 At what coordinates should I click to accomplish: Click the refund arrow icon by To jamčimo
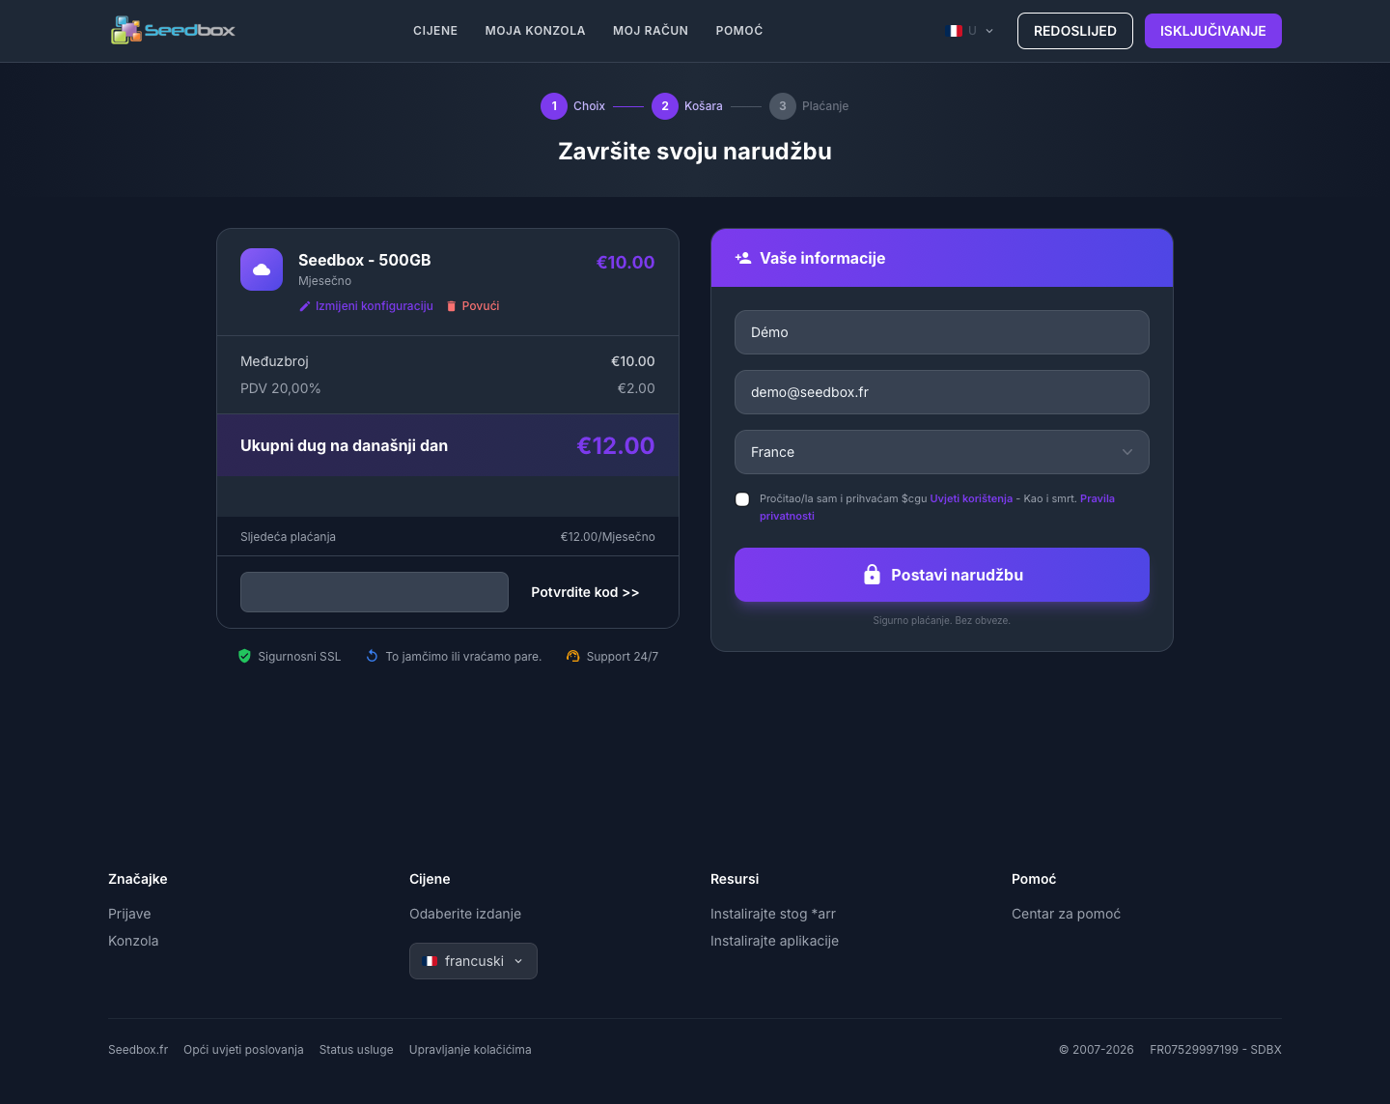[x=372, y=657]
